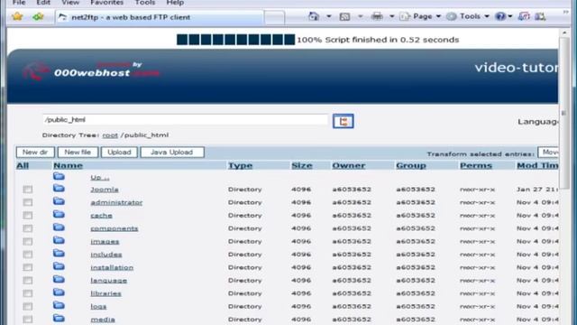Click the libraries folder icon

point(59,292)
